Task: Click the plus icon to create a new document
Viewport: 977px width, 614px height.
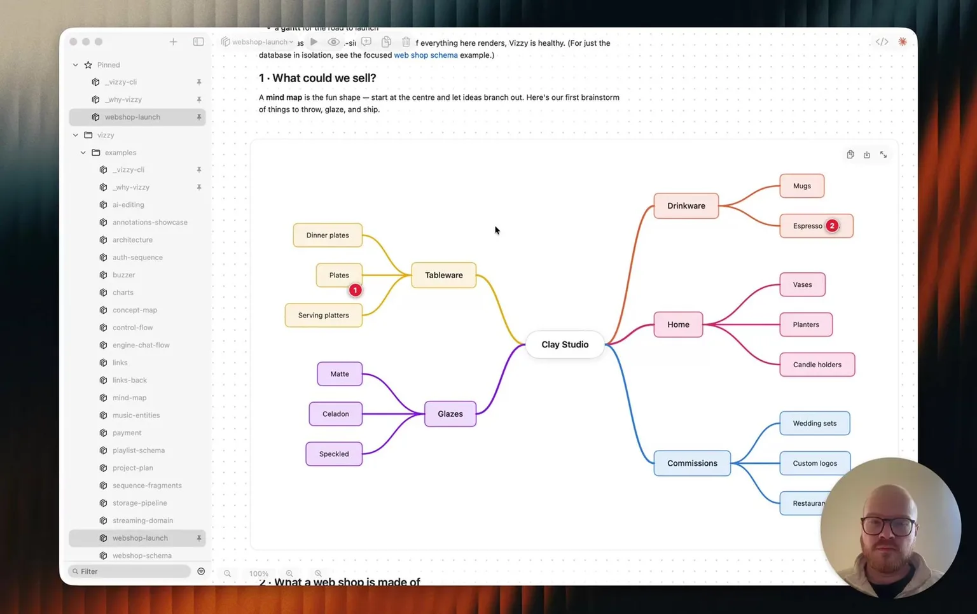Action: 173,42
